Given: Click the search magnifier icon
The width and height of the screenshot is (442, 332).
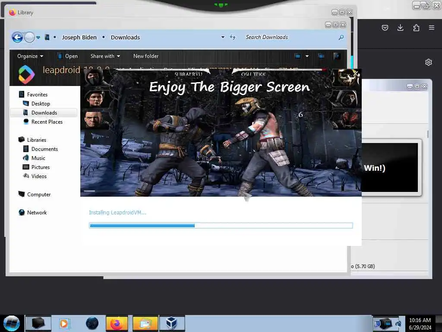Looking at the screenshot, I should pyautogui.click(x=341, y=37).
